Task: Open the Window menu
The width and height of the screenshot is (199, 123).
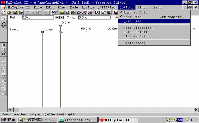Action: point(143,8)
